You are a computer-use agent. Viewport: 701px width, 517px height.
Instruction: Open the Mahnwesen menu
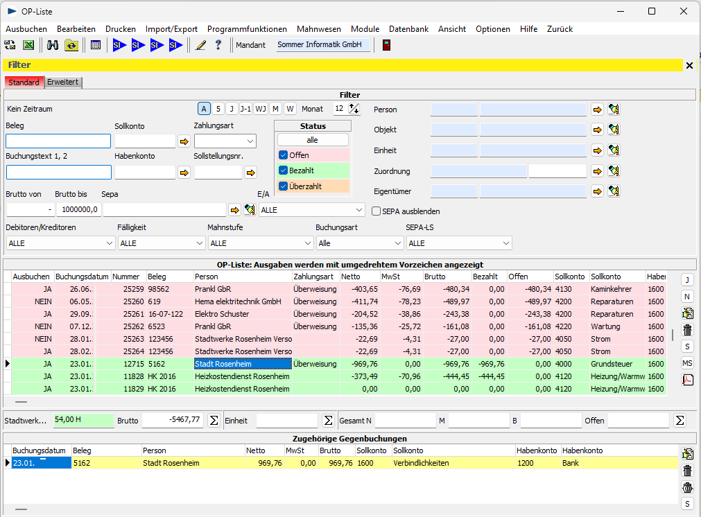(318, 29)
